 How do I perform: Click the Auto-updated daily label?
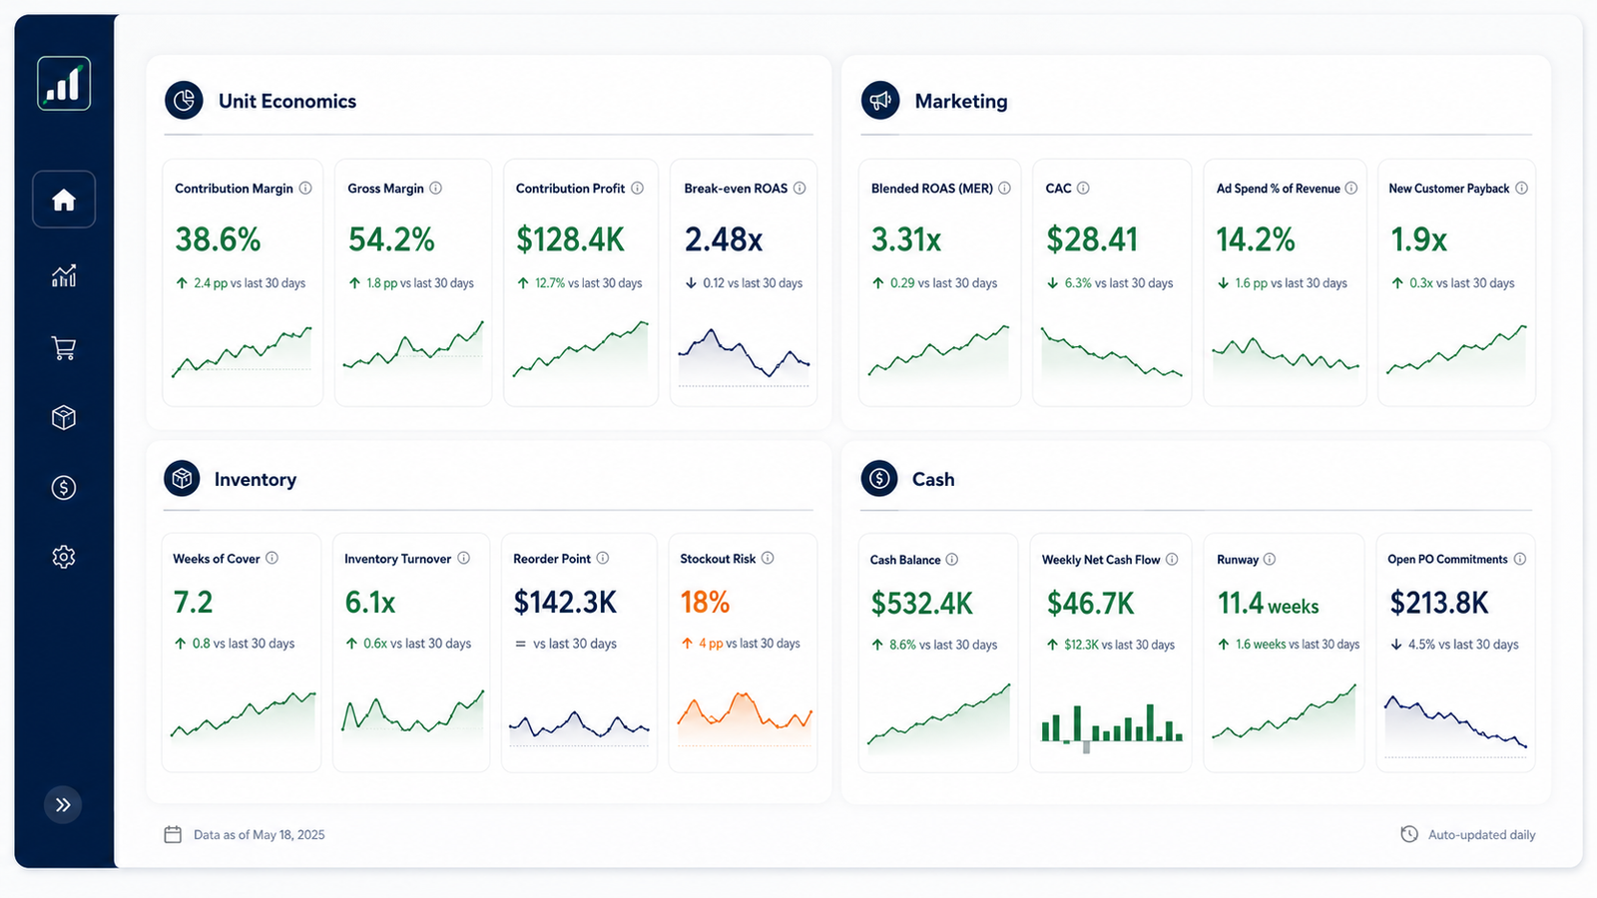pyautogui.click(x=1481, y=834)
